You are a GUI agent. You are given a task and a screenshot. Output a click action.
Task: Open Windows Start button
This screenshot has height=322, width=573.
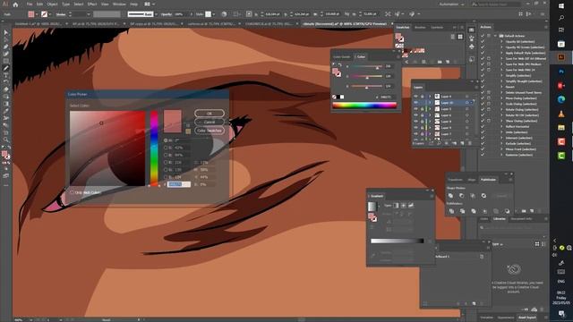[561, 6]
